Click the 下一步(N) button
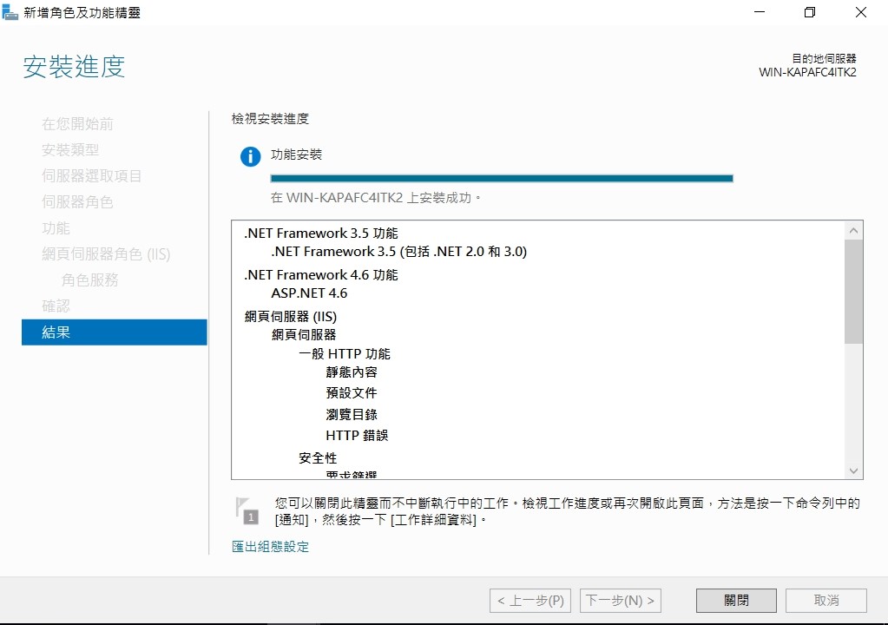Viewport: 888px width, 625px height. point(620,600)
